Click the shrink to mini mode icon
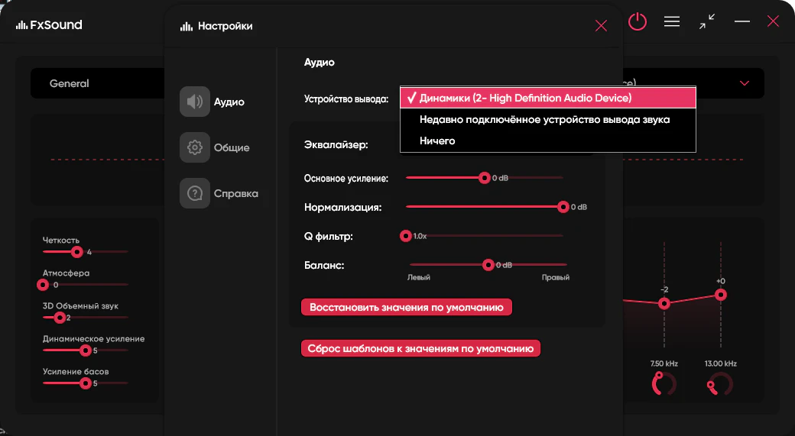The height and width of the screenshot is (436, 795). (707, 22)
